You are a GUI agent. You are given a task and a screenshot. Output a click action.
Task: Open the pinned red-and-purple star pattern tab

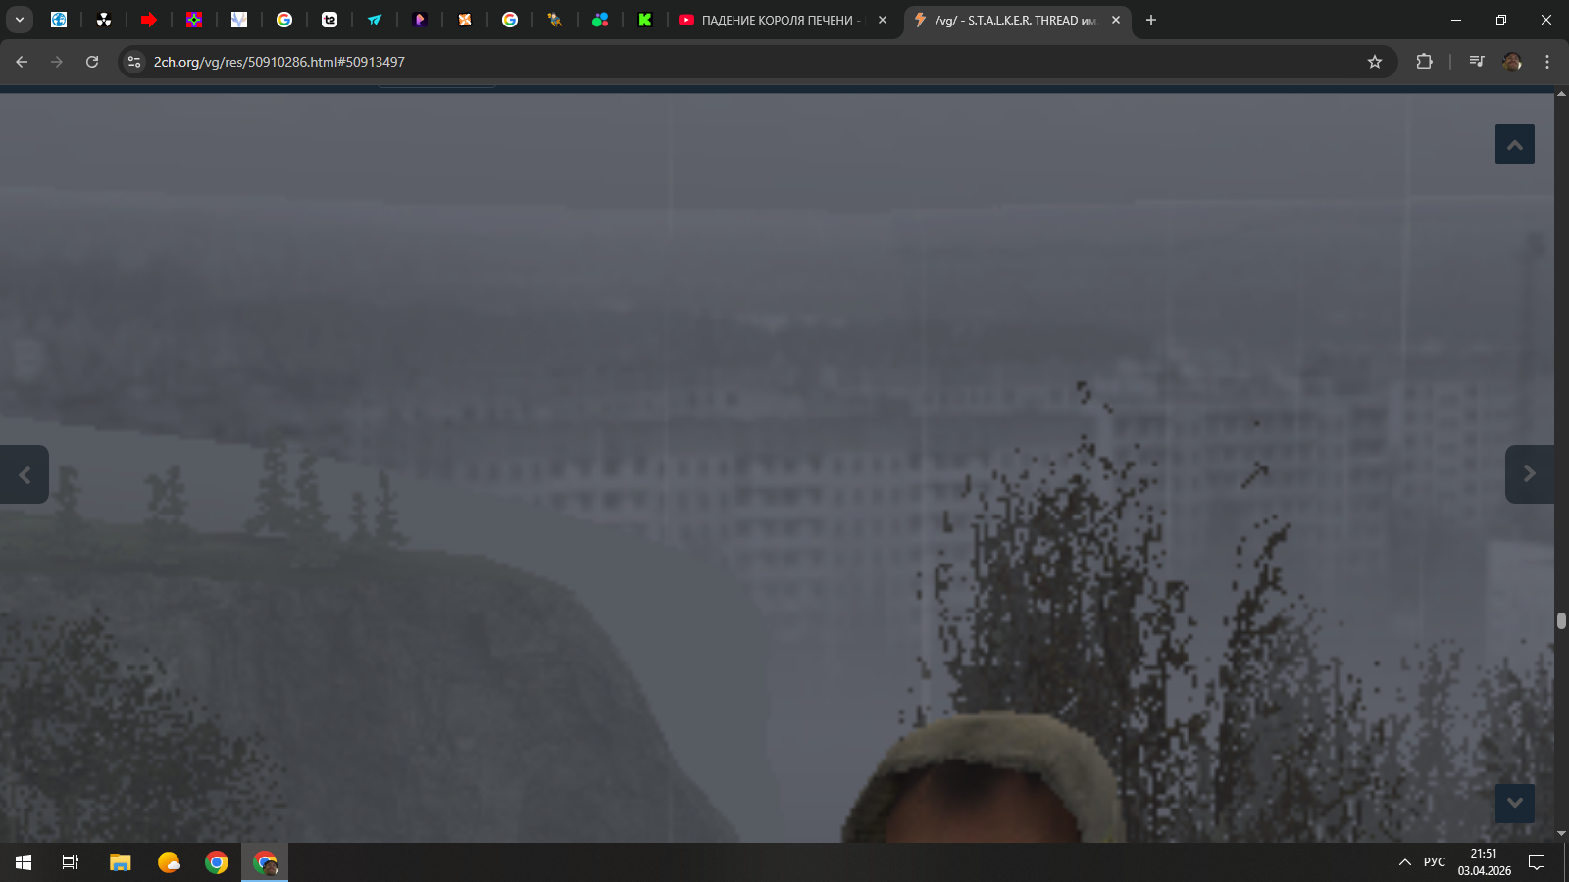(x=194, y=20)
